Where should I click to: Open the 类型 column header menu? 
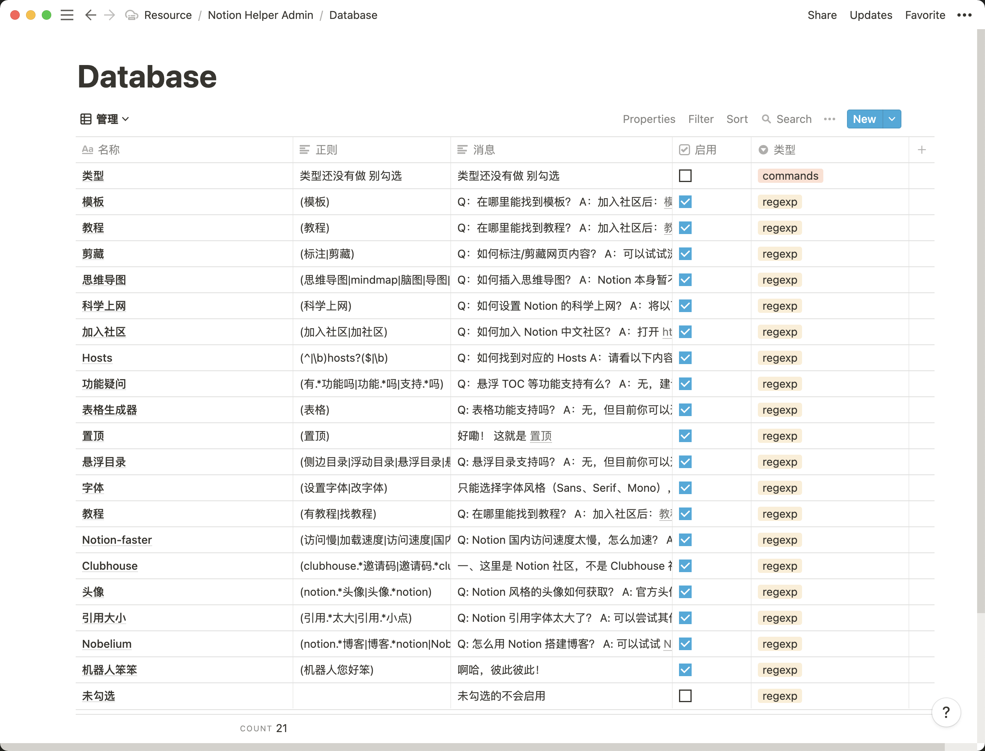point(784,150)
